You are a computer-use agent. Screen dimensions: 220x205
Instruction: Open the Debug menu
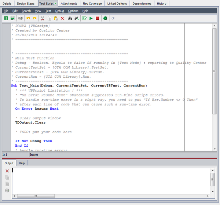(59, 11)
